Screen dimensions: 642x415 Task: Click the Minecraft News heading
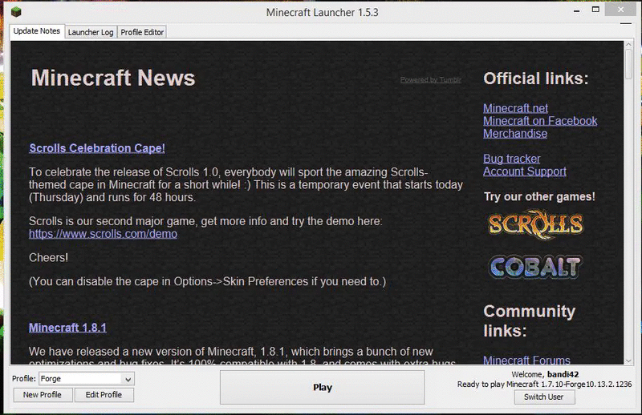(113, 78)
